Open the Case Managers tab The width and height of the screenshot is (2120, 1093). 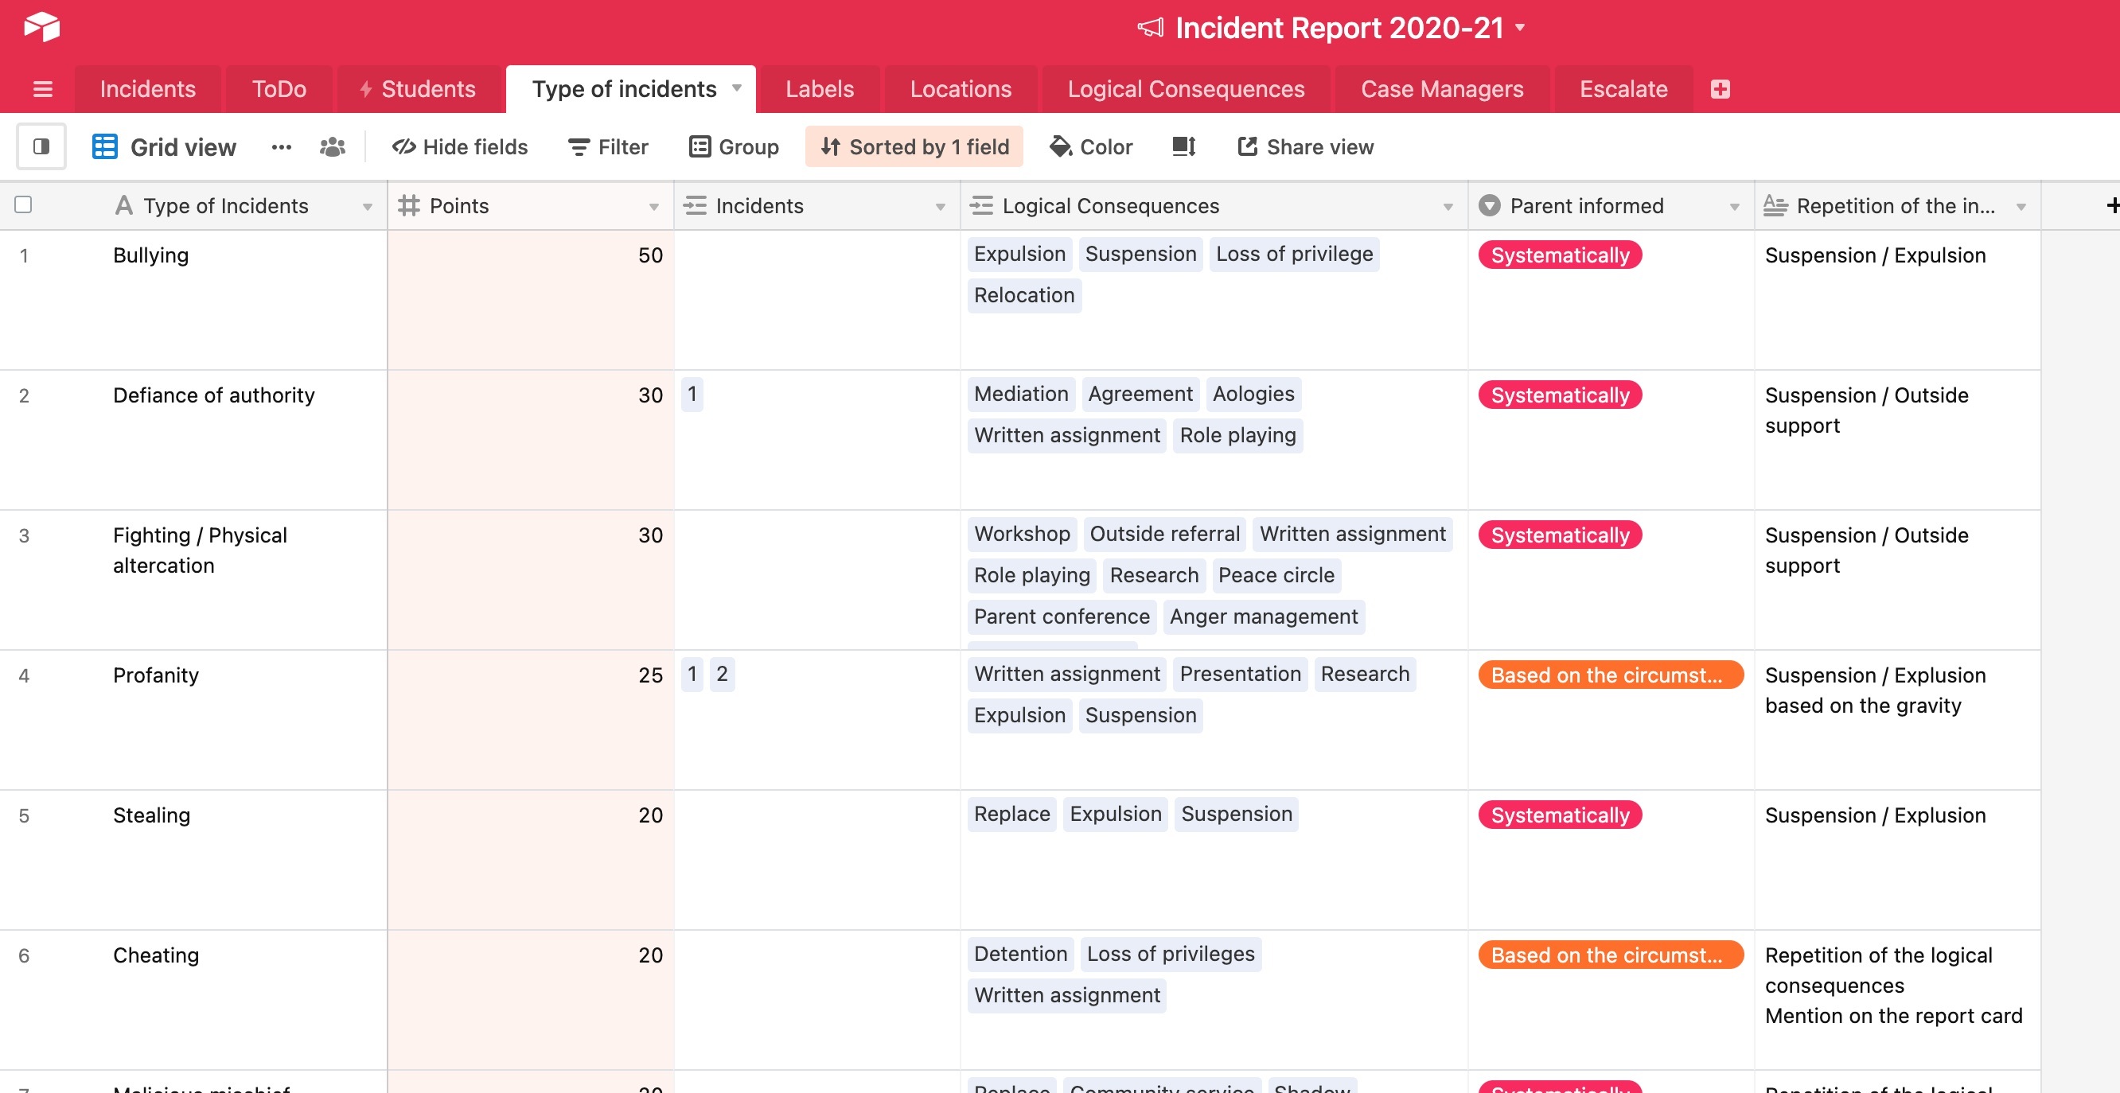(x=1442, y=89)
